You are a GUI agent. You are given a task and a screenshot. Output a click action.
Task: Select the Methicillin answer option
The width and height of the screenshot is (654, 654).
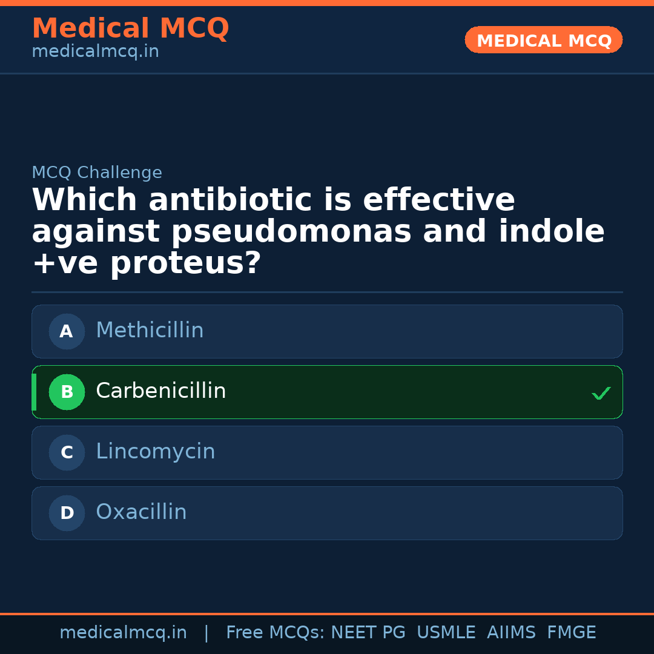[x=327, y=331]
